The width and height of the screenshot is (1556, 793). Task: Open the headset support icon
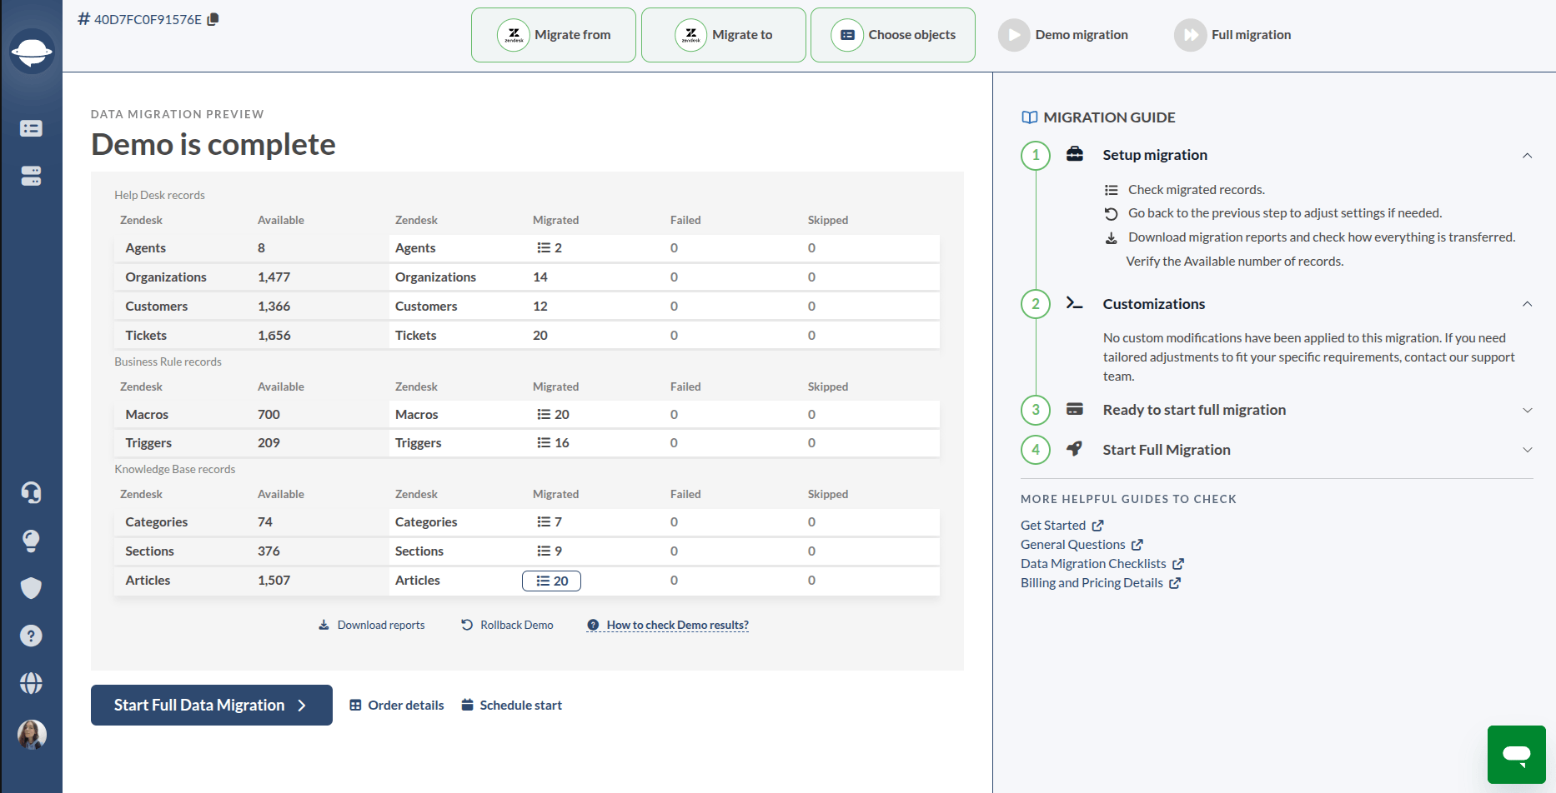click(x=31, y=492)
